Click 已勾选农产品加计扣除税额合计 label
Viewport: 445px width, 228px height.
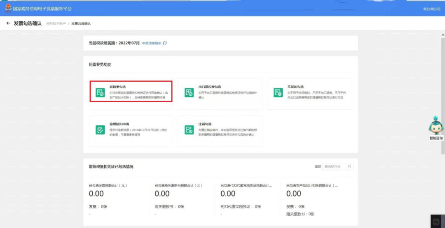[x=312, y=186]
